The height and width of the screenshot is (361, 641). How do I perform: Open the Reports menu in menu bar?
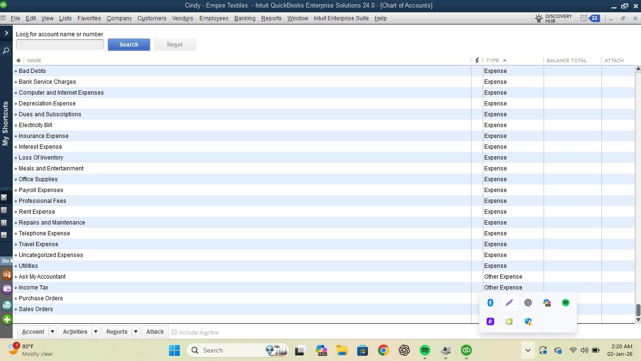click(x=271, y=18)
